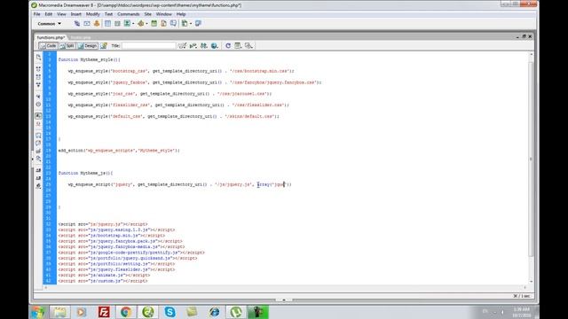Image resolution: width=568 pixels, height=319 pixels.
Task: Insert an Email Link
Action: point(87,24)
